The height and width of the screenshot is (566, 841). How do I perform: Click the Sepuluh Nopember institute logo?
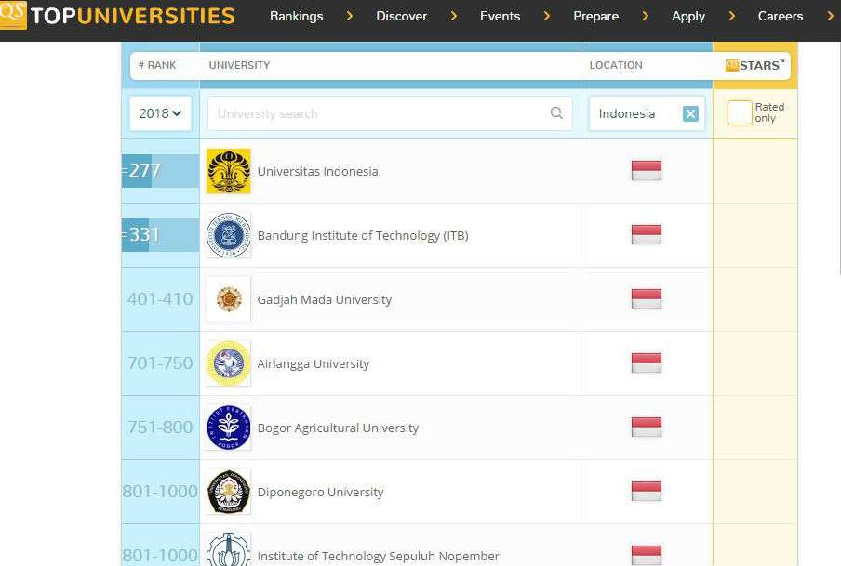pyautogui.click(x=229, y=550)
